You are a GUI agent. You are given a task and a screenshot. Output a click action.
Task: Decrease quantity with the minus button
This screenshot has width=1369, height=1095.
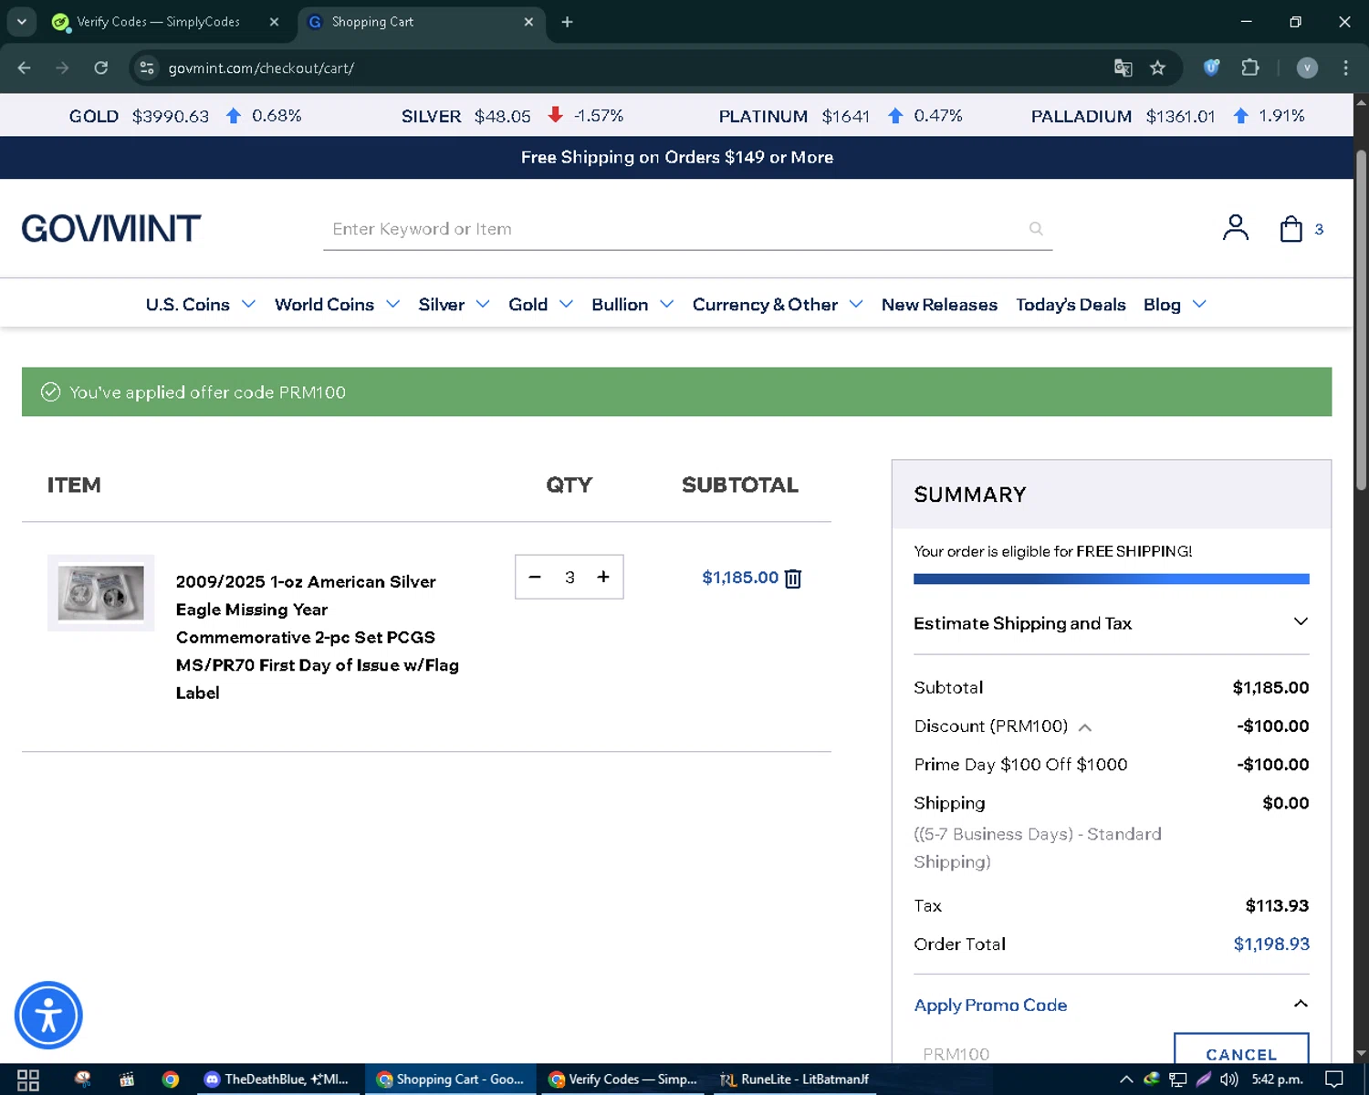point(535,577)
